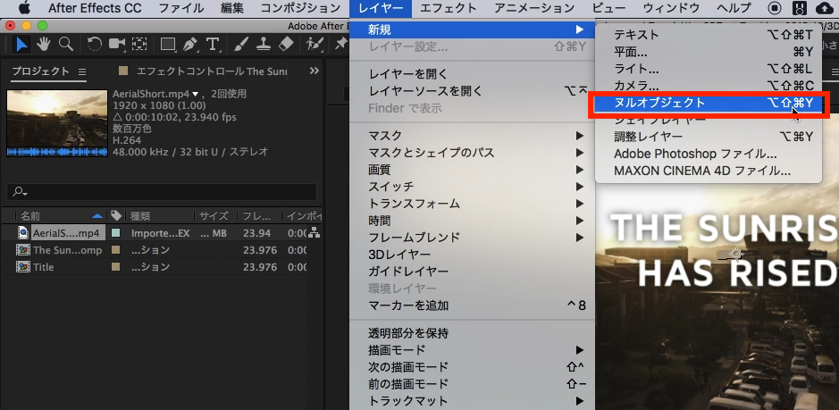Select the Pen tool
The height and width of the screenshot is (410, 839).
tap(190, 45)
